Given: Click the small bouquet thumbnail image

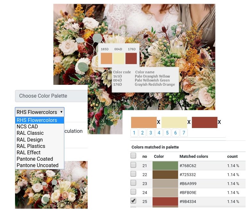Looking at the screenshot, I should [x=51, y=185].
